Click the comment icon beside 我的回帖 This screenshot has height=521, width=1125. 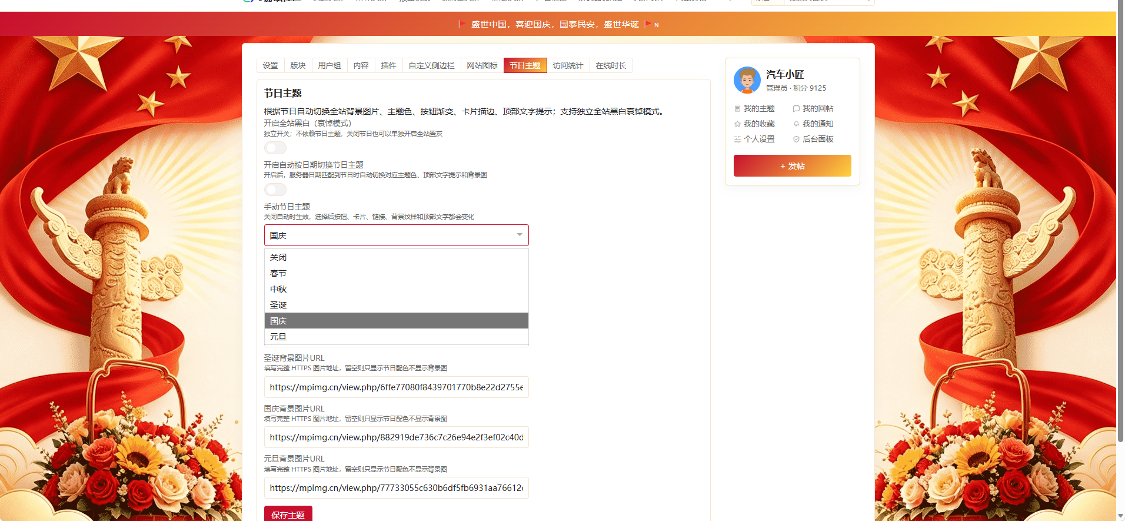pyautogui.click(x=796, y=109)
